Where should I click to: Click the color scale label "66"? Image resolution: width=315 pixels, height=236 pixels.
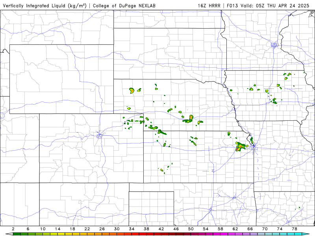(x=250, y=229)
